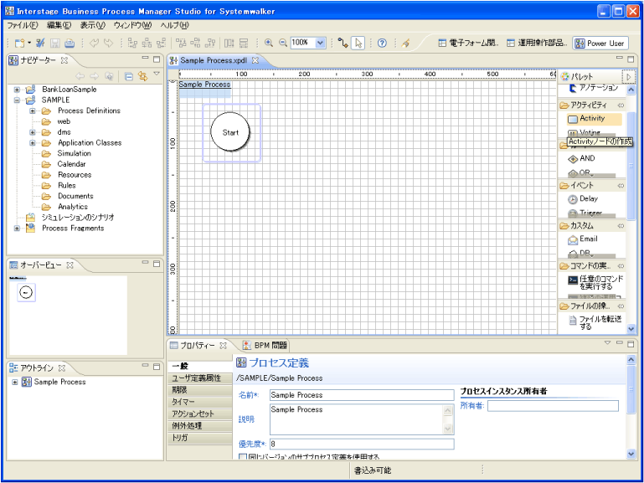Open the 編集(E) menu

[x=59, y=25]
